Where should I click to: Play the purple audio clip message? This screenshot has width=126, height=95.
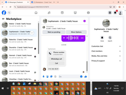(64, 38)
